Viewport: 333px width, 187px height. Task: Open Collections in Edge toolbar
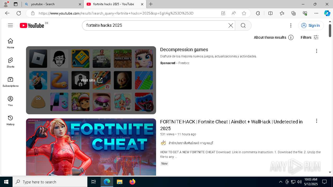(x=293, y=13)
